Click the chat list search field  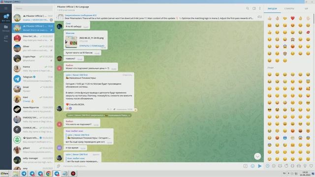tap(33, 8)
